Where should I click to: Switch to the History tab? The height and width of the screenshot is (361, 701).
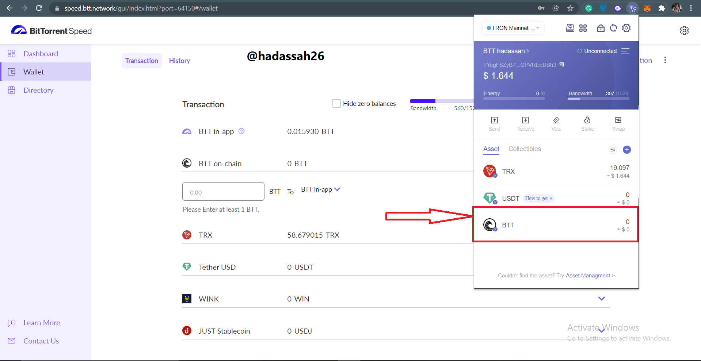click(x=179, y=61)
